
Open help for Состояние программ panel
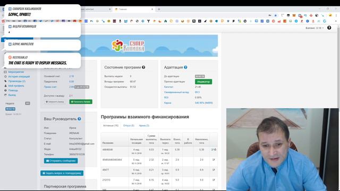tap(143, 67)
